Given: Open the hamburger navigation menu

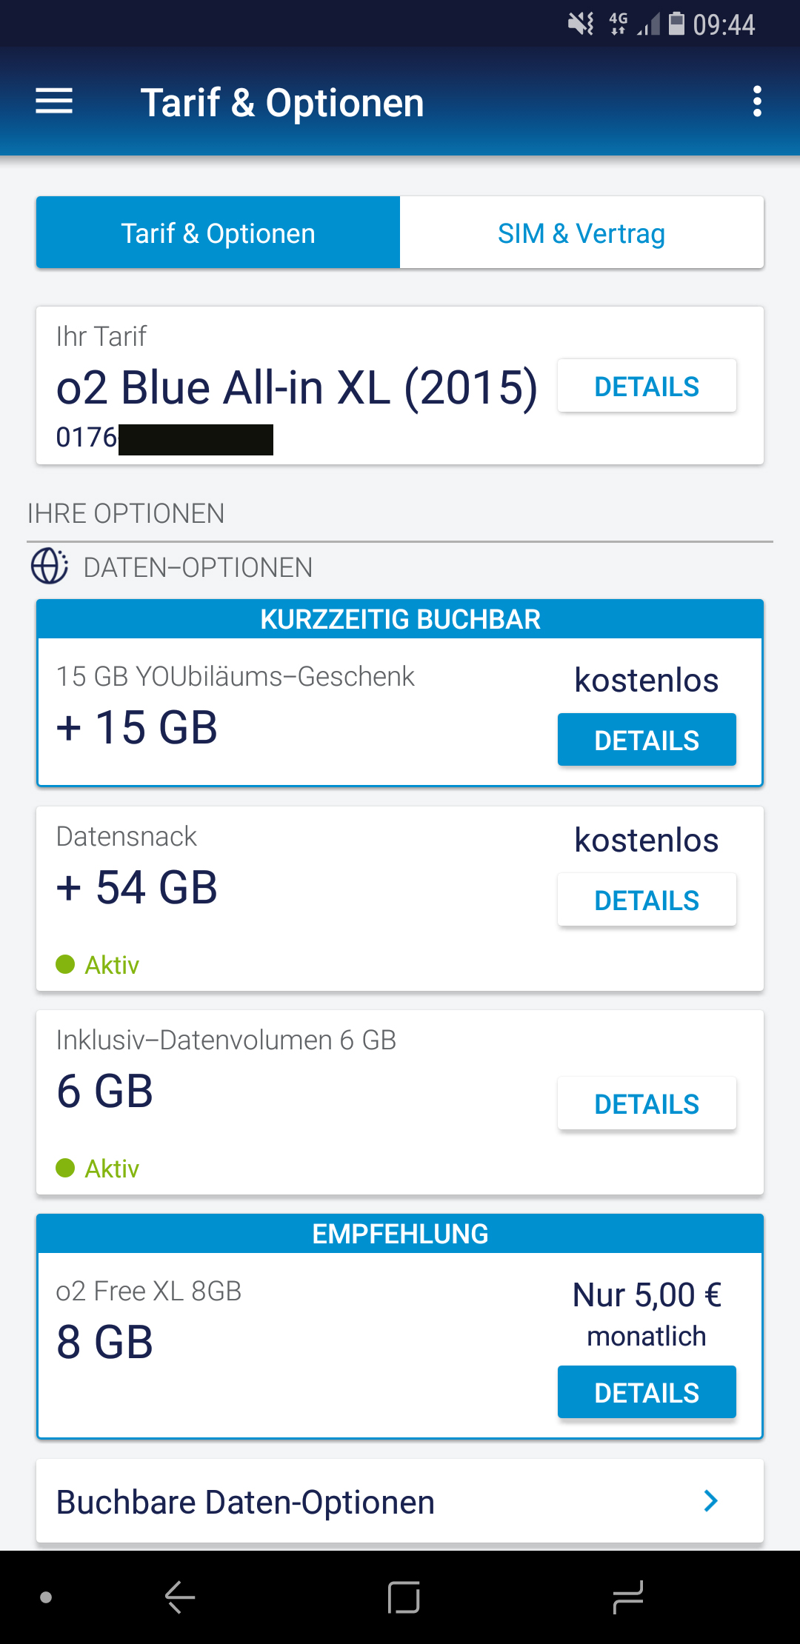Looking at the screenshot, I should tap(54, 101).
